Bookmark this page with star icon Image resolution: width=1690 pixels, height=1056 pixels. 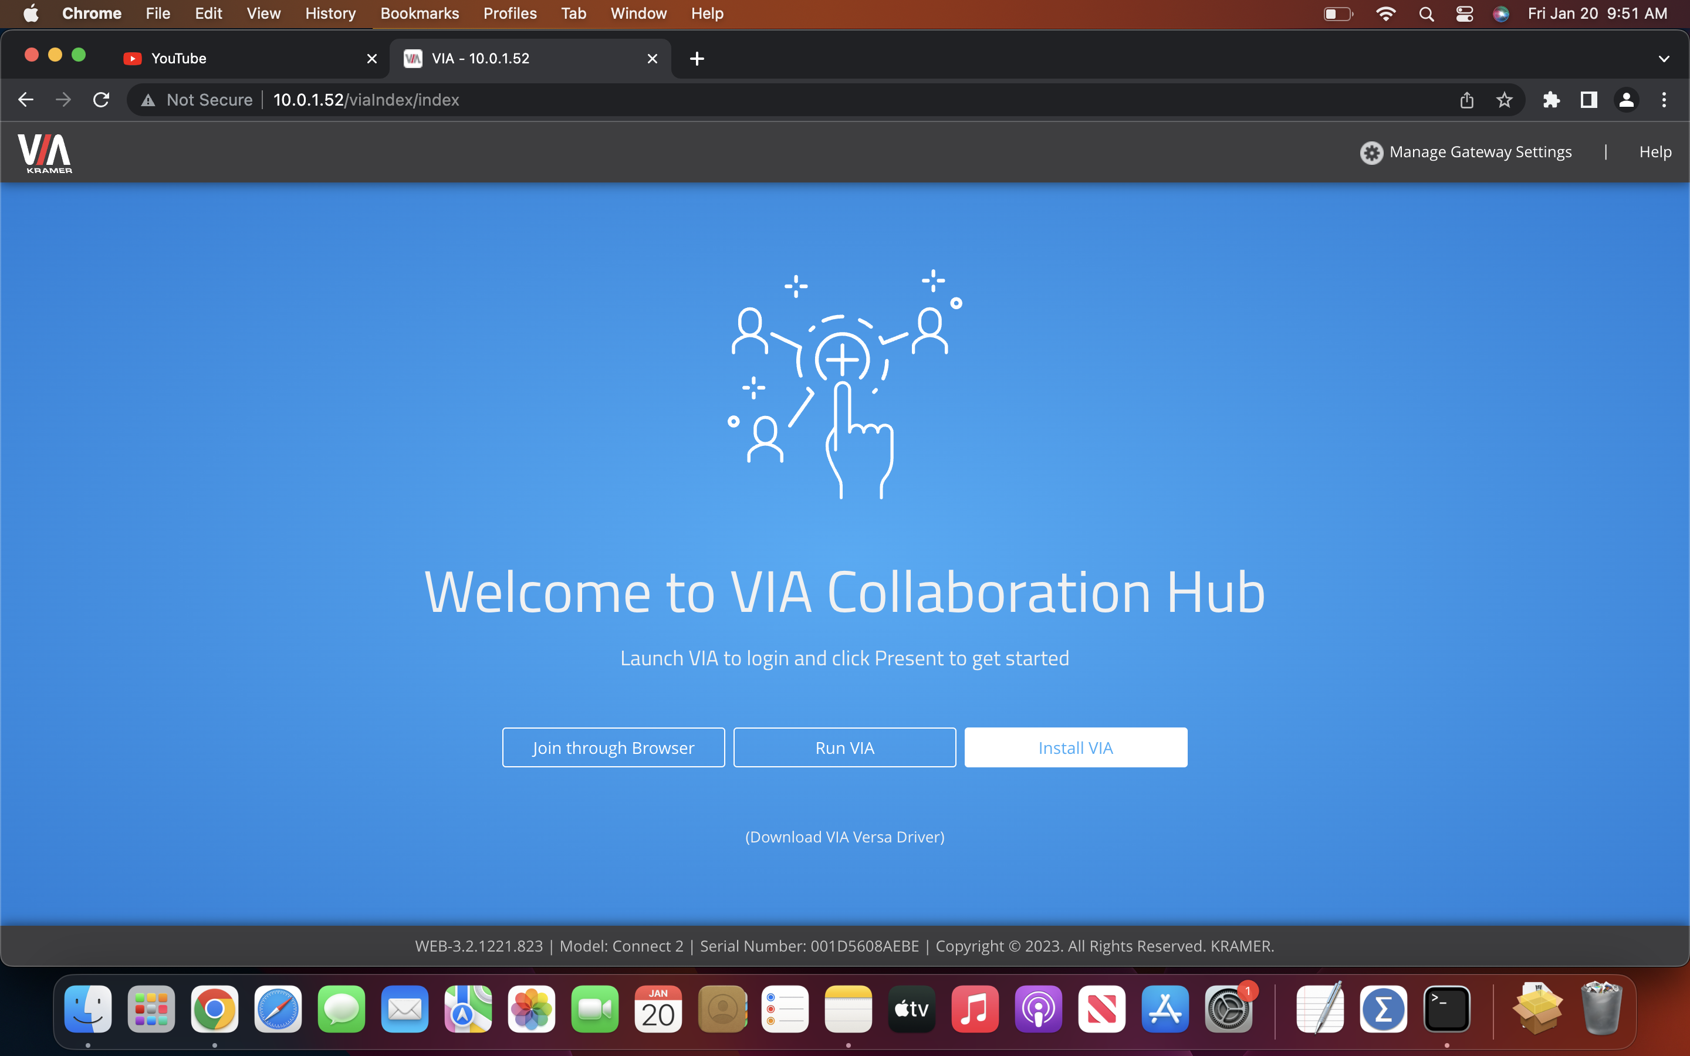coord(1504,100)
